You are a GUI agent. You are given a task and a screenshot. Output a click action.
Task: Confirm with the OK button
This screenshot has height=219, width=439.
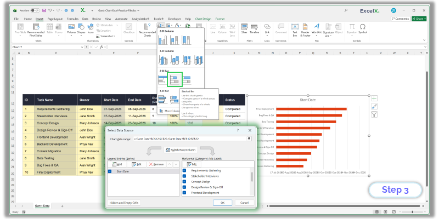coord(222,203)
